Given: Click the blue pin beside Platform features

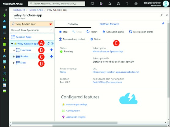Looking at the screenshot, I should (x=163, y=23).
